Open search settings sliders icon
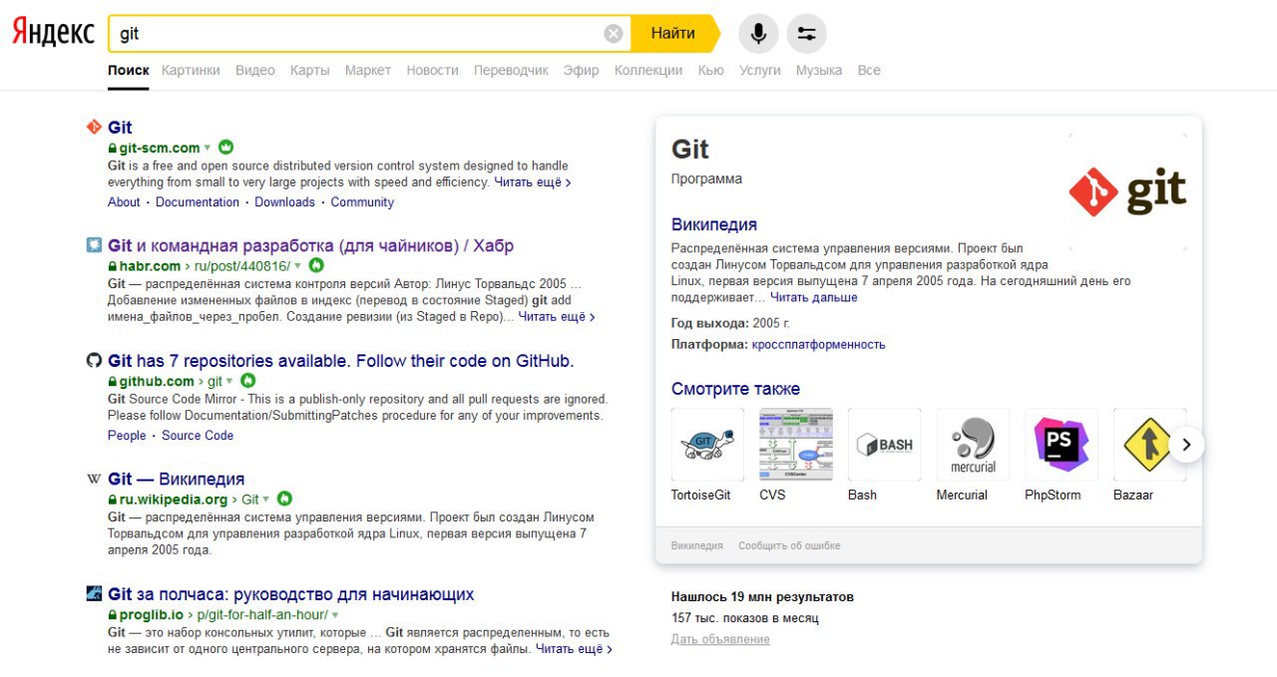This screenshot has width=1277, height=677. click(x=806, y=34)
